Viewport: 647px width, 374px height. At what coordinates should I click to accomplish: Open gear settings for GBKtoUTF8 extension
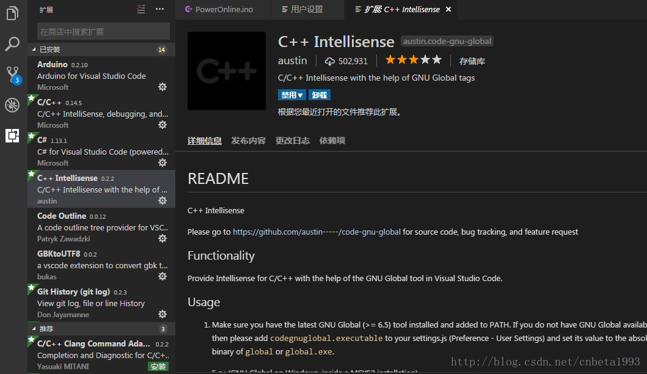163,276
